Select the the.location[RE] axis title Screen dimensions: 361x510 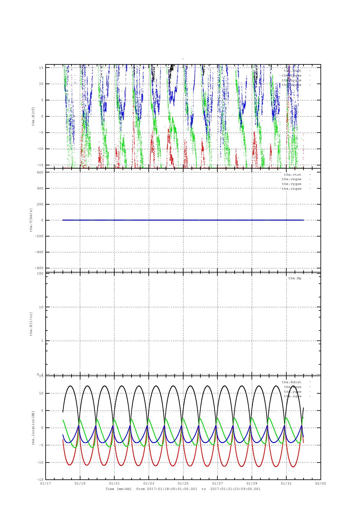coord(33,427)
